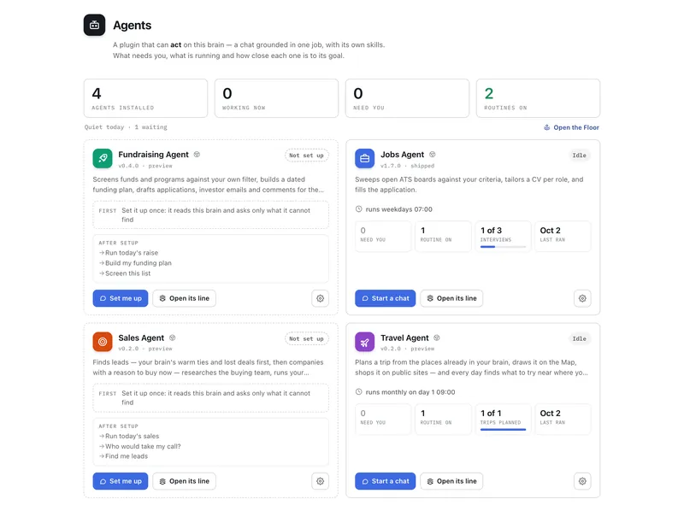Open settings gear on Jobs Agent card

pos(582,298)
